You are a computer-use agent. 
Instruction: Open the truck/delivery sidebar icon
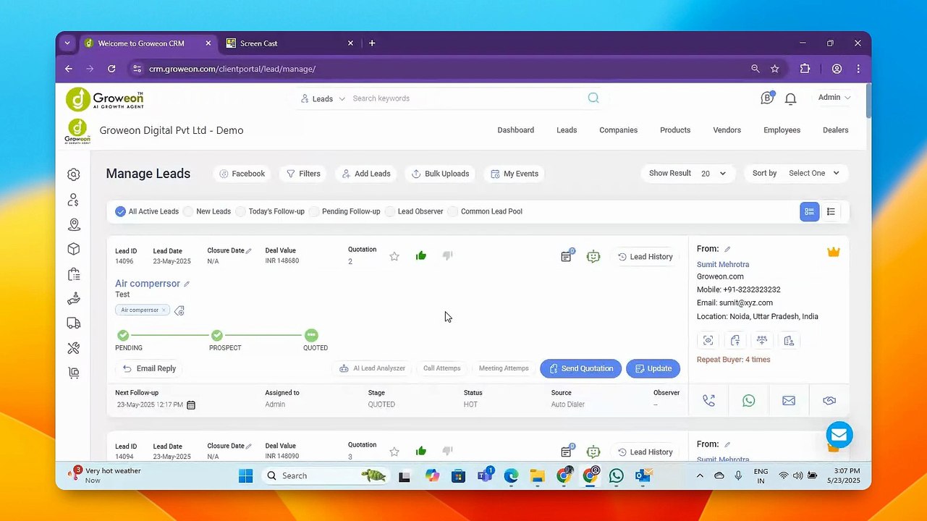[73, 323]
